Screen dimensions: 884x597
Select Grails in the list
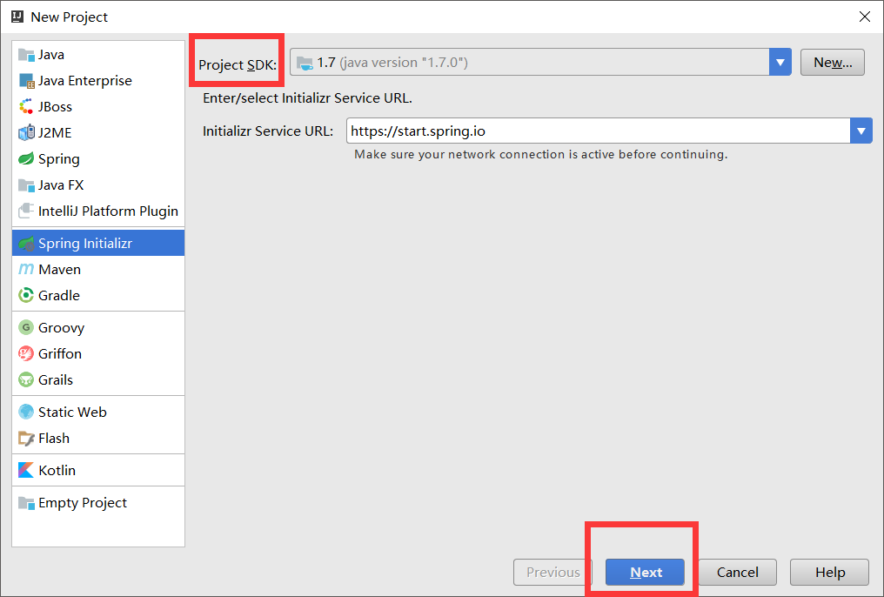coord(98,380)
